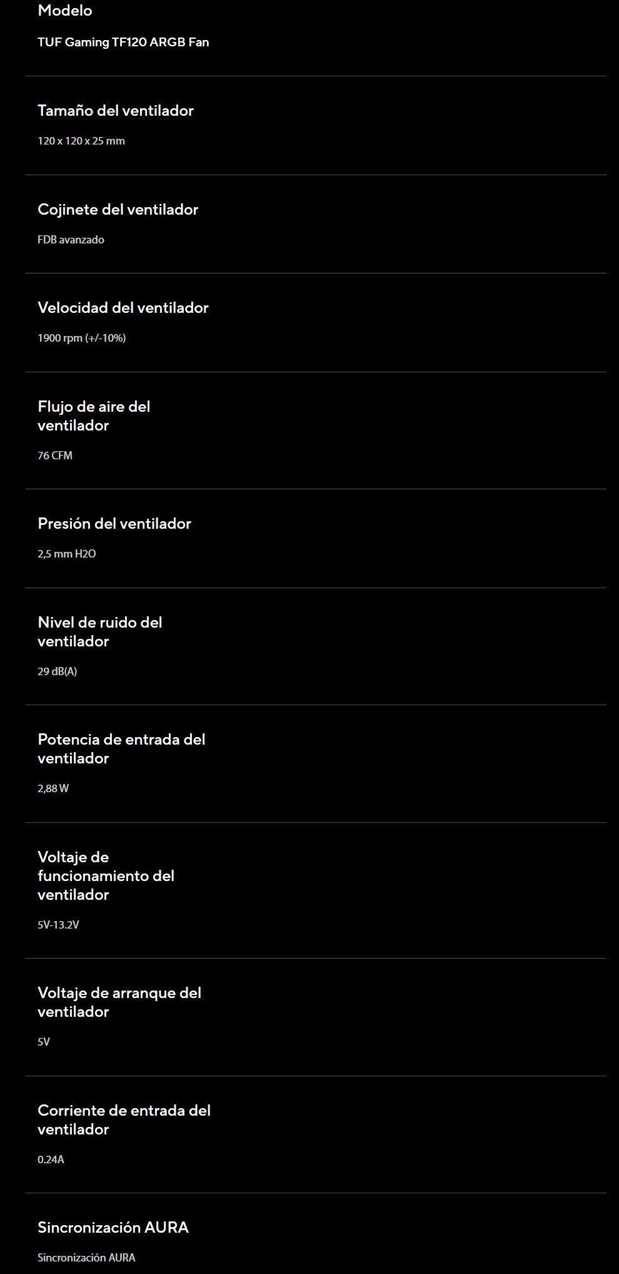
Task: Click the Presión del ventilador label
Action: (114, 524)
